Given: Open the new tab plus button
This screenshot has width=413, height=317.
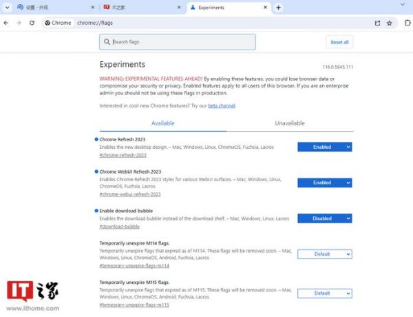Looking at the screenshot, I should coord(279,8).
